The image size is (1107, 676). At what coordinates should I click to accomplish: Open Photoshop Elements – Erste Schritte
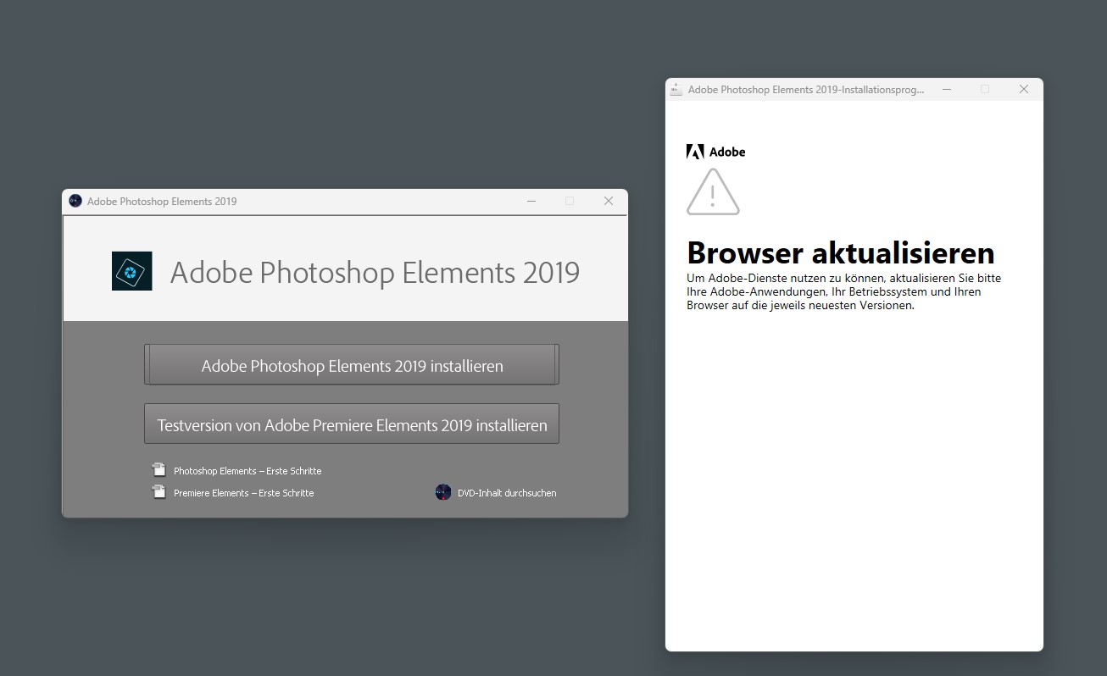click(247, 470)
